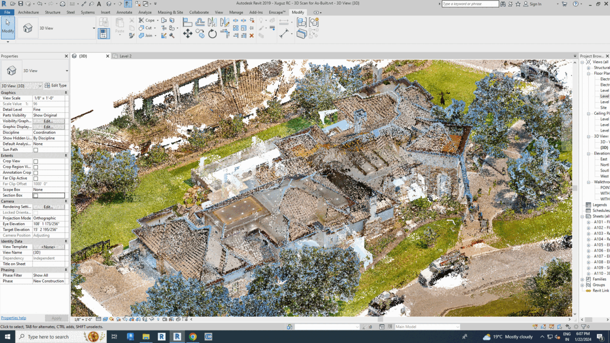Click the Save icon in quick access toolbar

click(21, 4)
